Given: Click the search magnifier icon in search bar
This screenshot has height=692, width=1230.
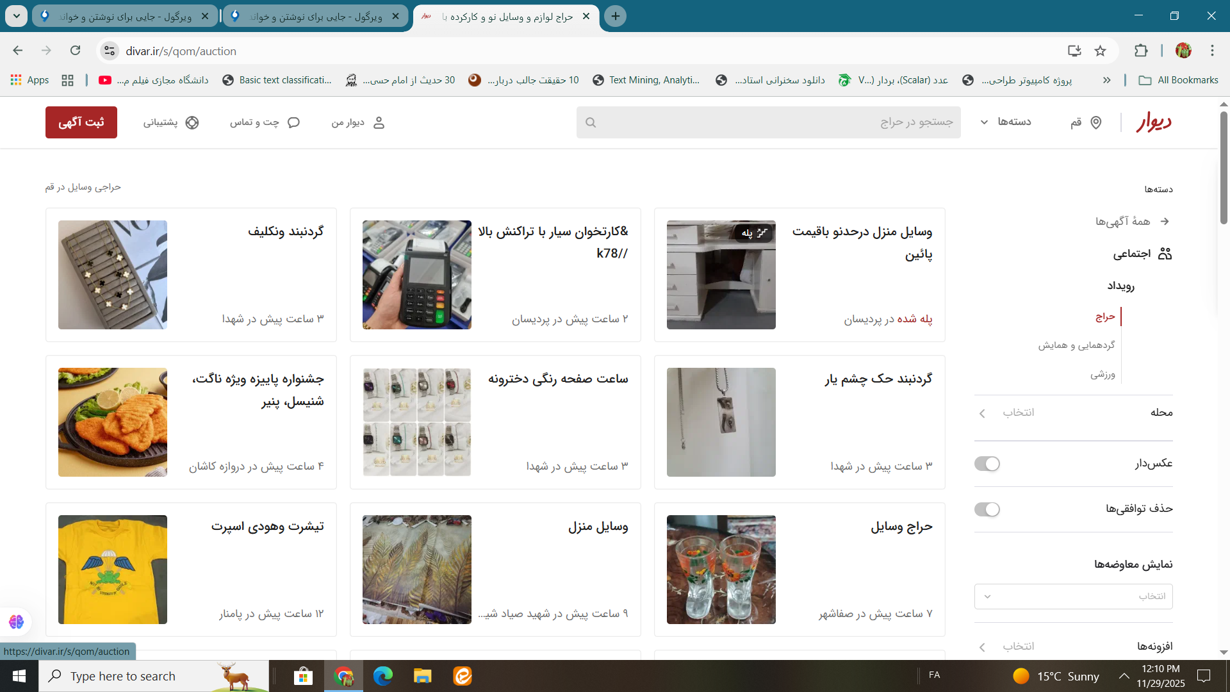Looking at the screenshot, I should [591, 122].
